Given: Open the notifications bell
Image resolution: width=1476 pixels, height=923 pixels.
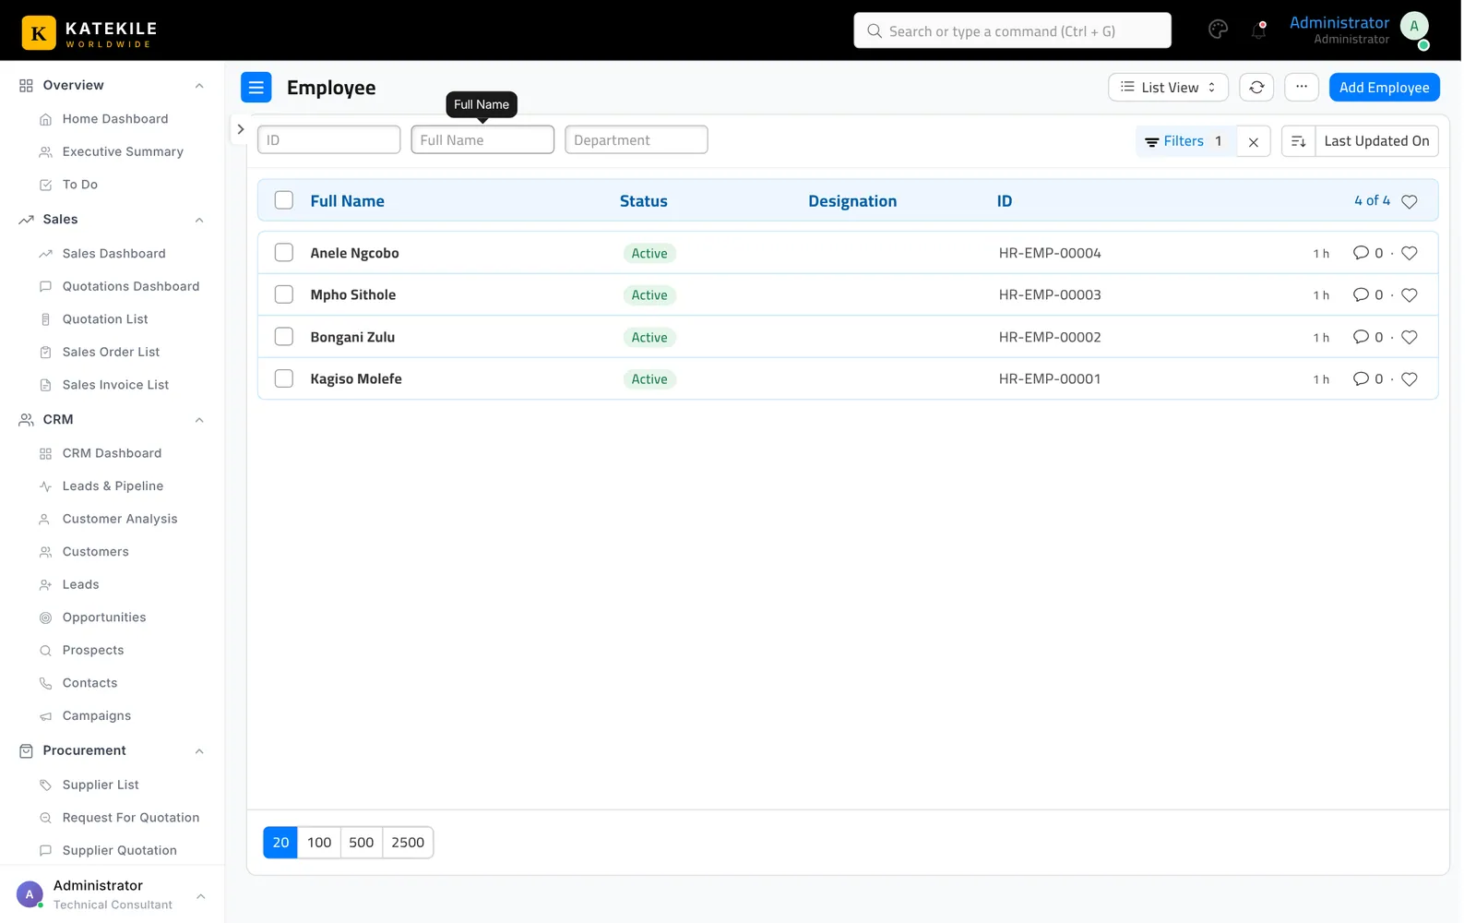Looking at the screenshot, I should point(1258,30).
